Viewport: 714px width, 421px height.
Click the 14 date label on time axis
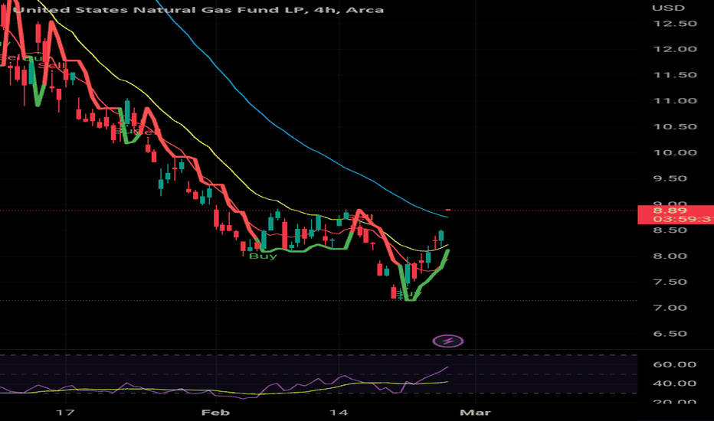(x=339, y=413)
